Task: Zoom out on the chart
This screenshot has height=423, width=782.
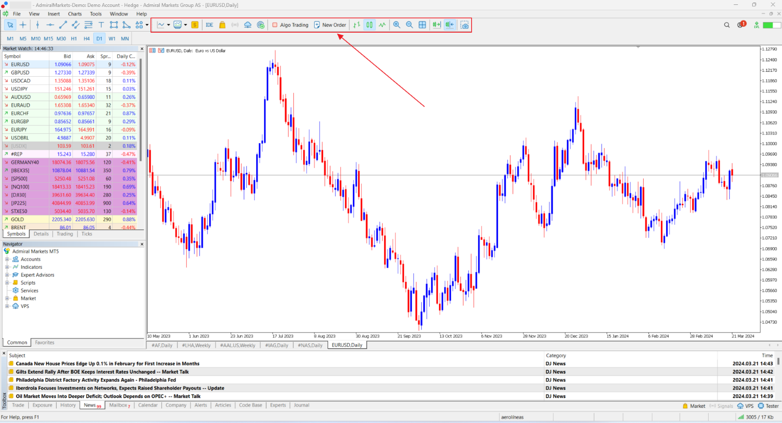Action: [410, 25]
